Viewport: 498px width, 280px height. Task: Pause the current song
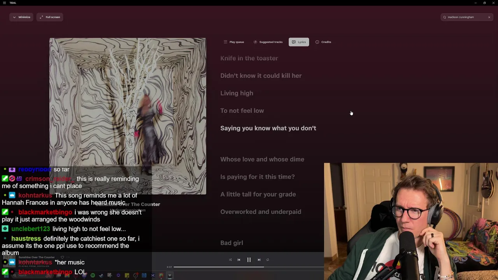coord(249,260)
